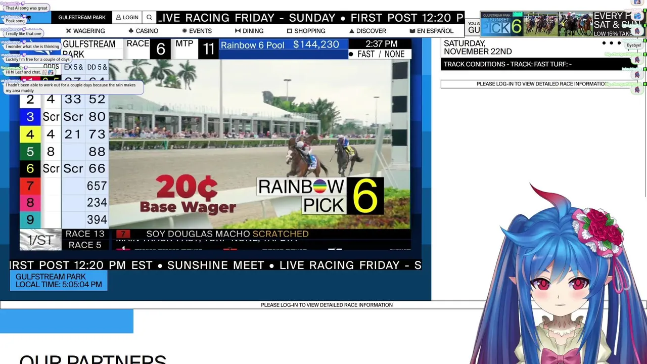Click the 394 payout value
This screenshot has width=647, height=364.
point(97,220)
